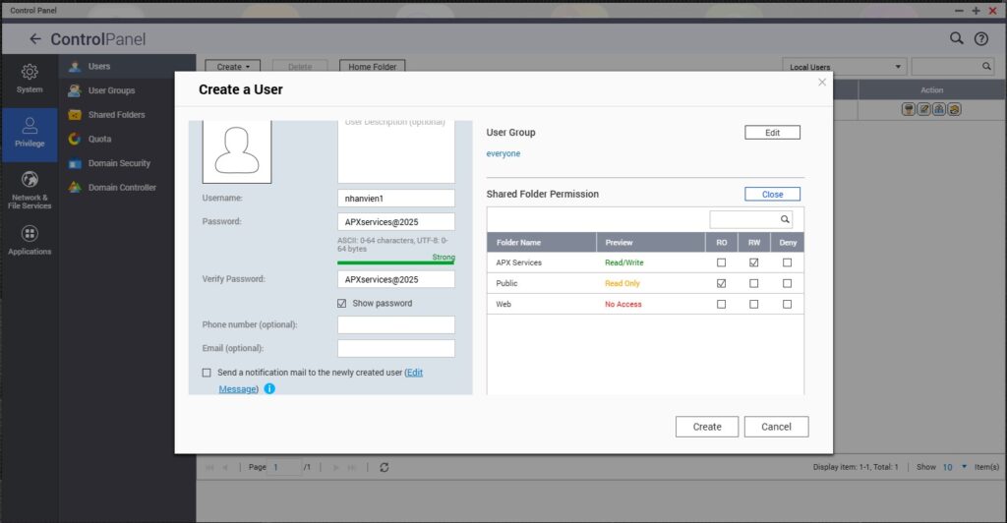
Task: Click the Folder Name column header
Action: 542,243
